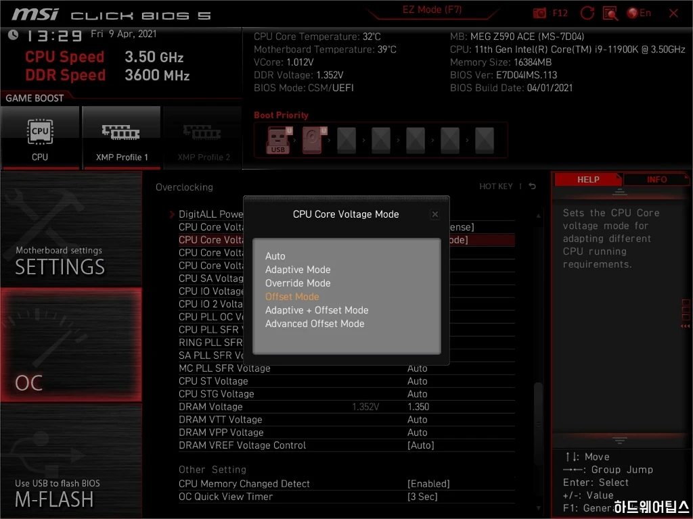
Task: Select CPU IO 2 Voltage row
Action: pos(211,304)
